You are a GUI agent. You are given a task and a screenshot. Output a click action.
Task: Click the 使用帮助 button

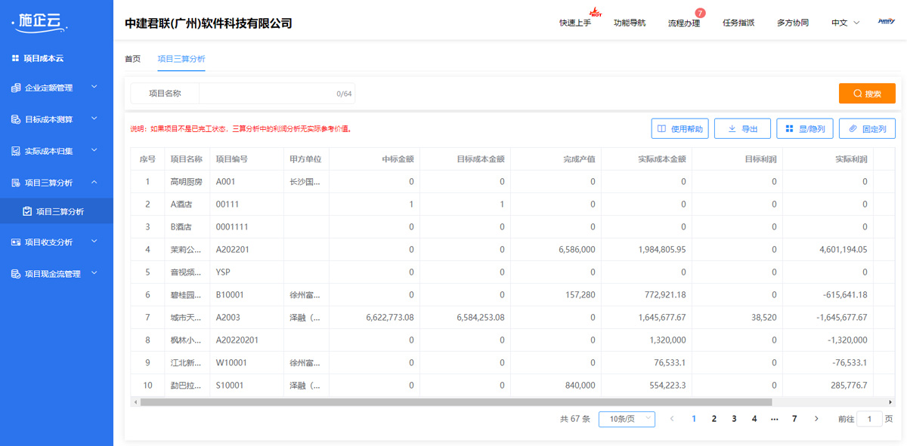(x=680, y=129)
